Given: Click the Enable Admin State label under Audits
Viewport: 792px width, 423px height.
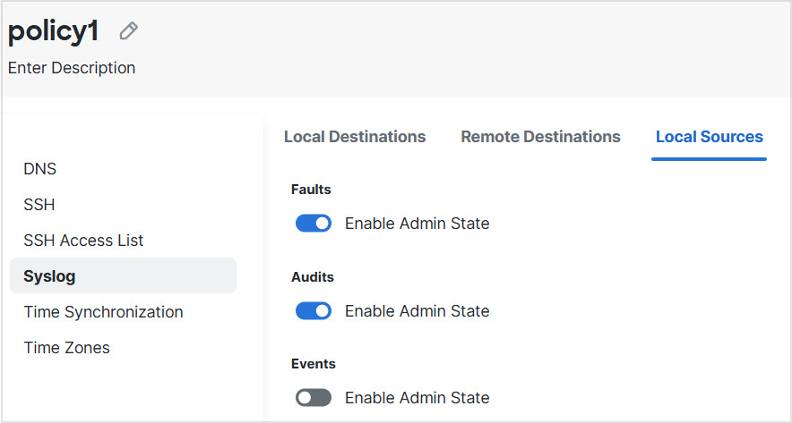Looking at the screenshot, I should coord(417,311).
